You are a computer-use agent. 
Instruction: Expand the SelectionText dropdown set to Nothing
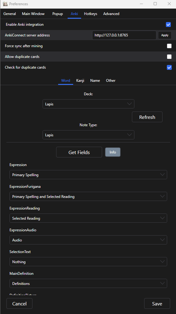point(88,262)
